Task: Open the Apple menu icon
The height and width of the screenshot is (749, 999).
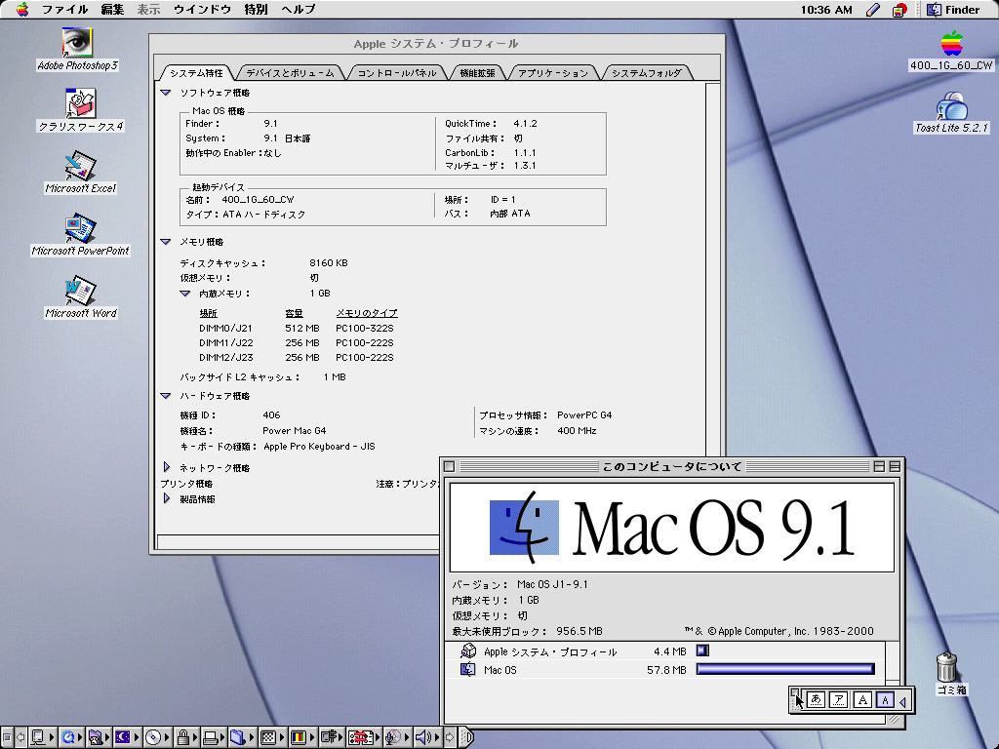Action: pos(22,10)
